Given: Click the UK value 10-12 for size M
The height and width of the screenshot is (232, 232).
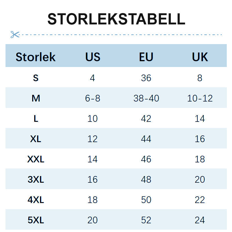Looking at the screenshot, I should click(x=200, y=98).
